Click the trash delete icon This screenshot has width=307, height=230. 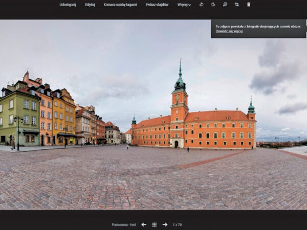click(x=249, y=5)
